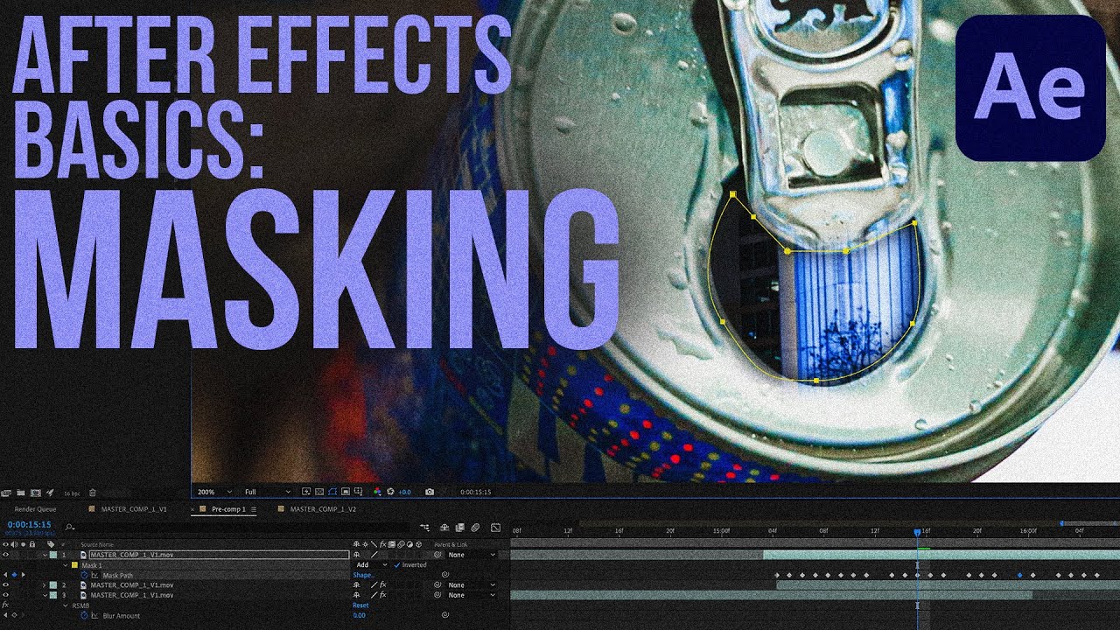Toggle Mask Path keyframe at current time
This screenshot has height=630, width=1120.
pyautogui.click(x=14, y=575)
